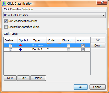109x93 pixels.
Task: Confirm the dialog with Ok
Action: (81, 87)
